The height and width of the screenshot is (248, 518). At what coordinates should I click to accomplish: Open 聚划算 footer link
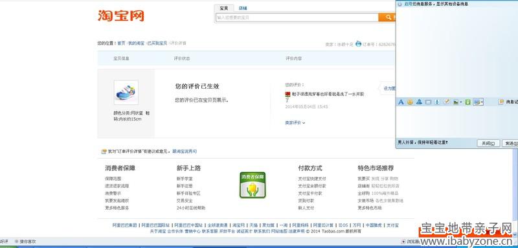(x=269, y=225)
